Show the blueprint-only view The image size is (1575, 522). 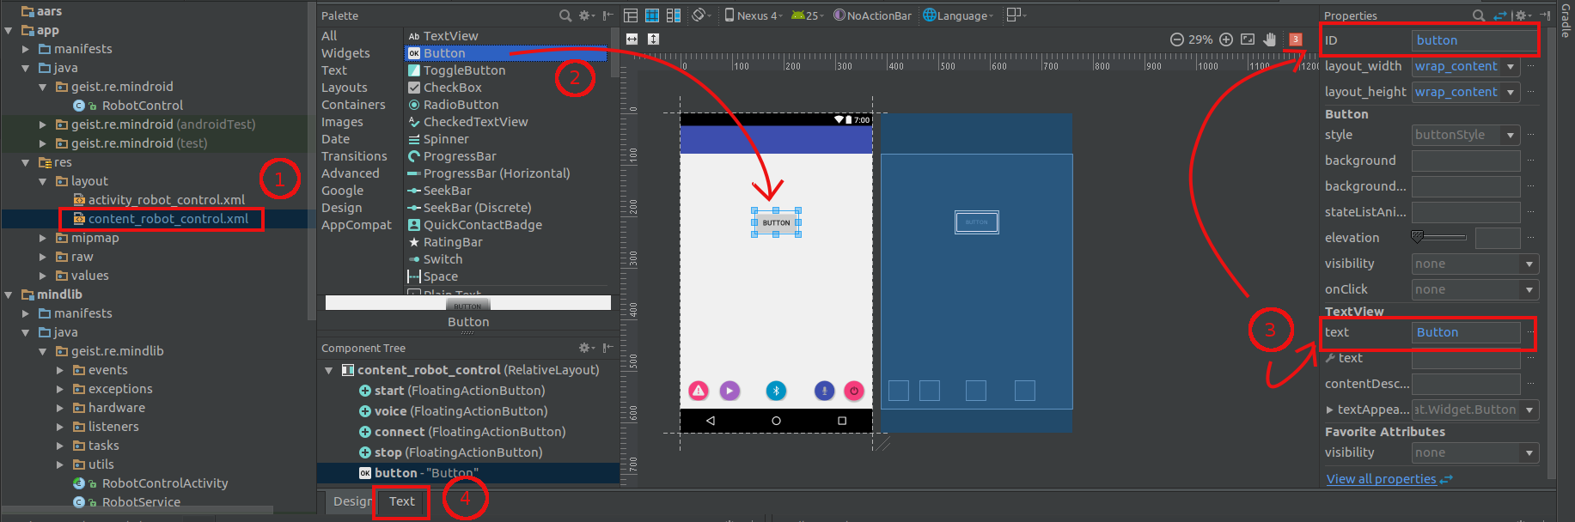pyautogui.click(x=652, y=15)
